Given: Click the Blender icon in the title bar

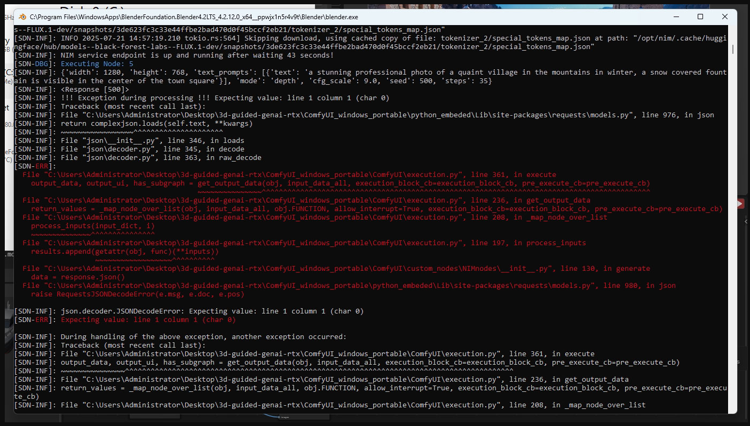Looking at the screenshot, I should click(22, 17).
